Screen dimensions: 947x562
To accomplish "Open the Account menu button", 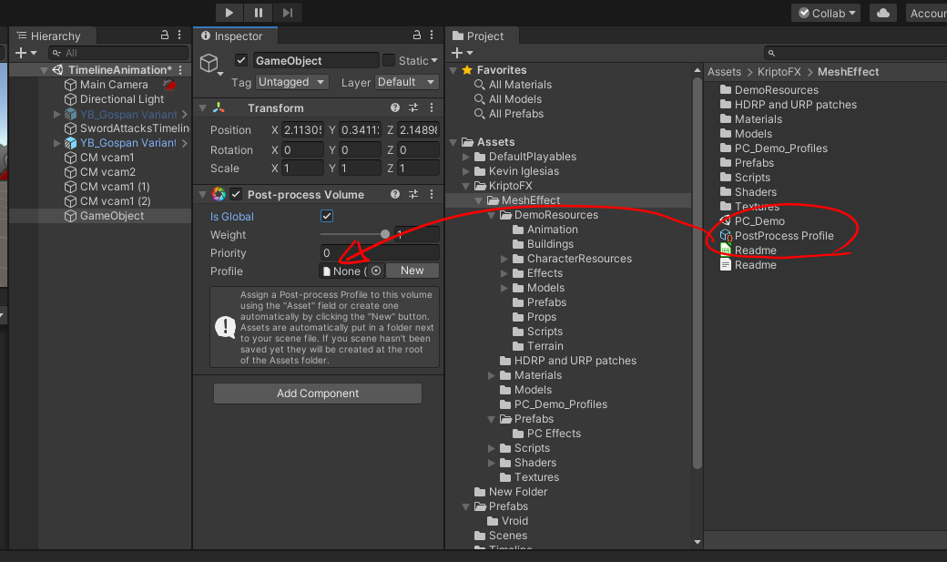I will click(926, 13).
